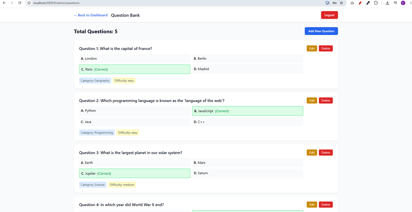The image size is (412, 212).
Task: View site information icon in address bar
Action: pyautogui.click(x=29, y=3)
